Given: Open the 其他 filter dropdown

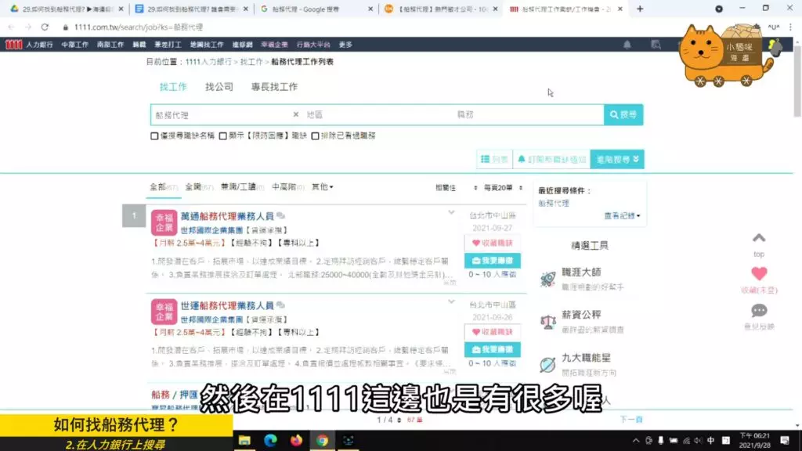Looking at the screenshot, I should [x=322, y=187].
